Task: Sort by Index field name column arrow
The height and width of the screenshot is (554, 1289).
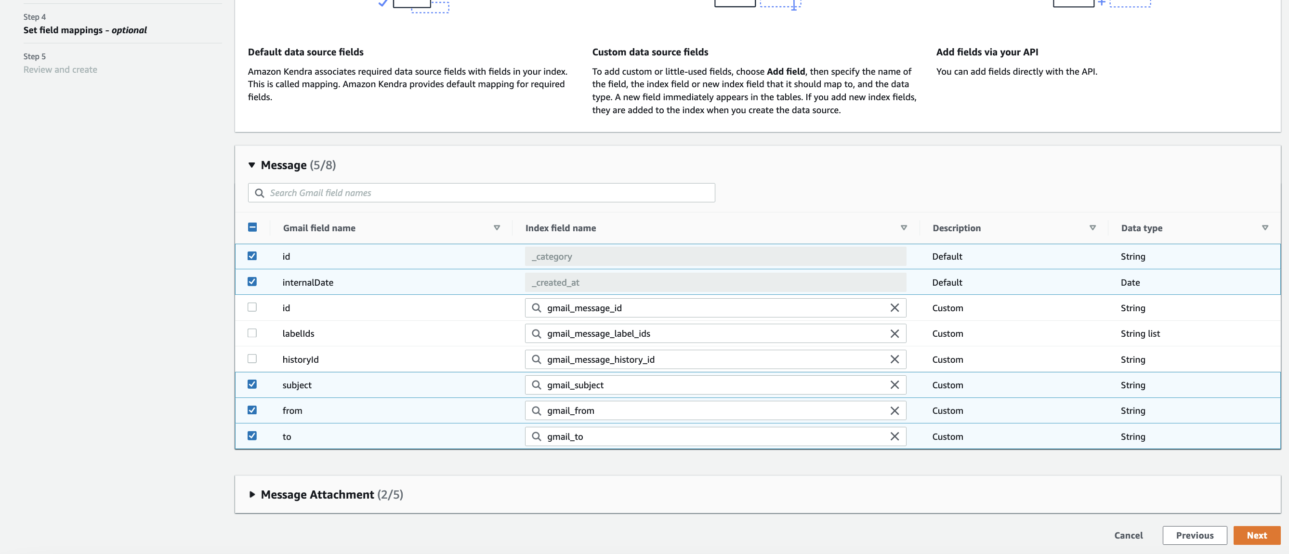Action: click(x=903, y=228)
